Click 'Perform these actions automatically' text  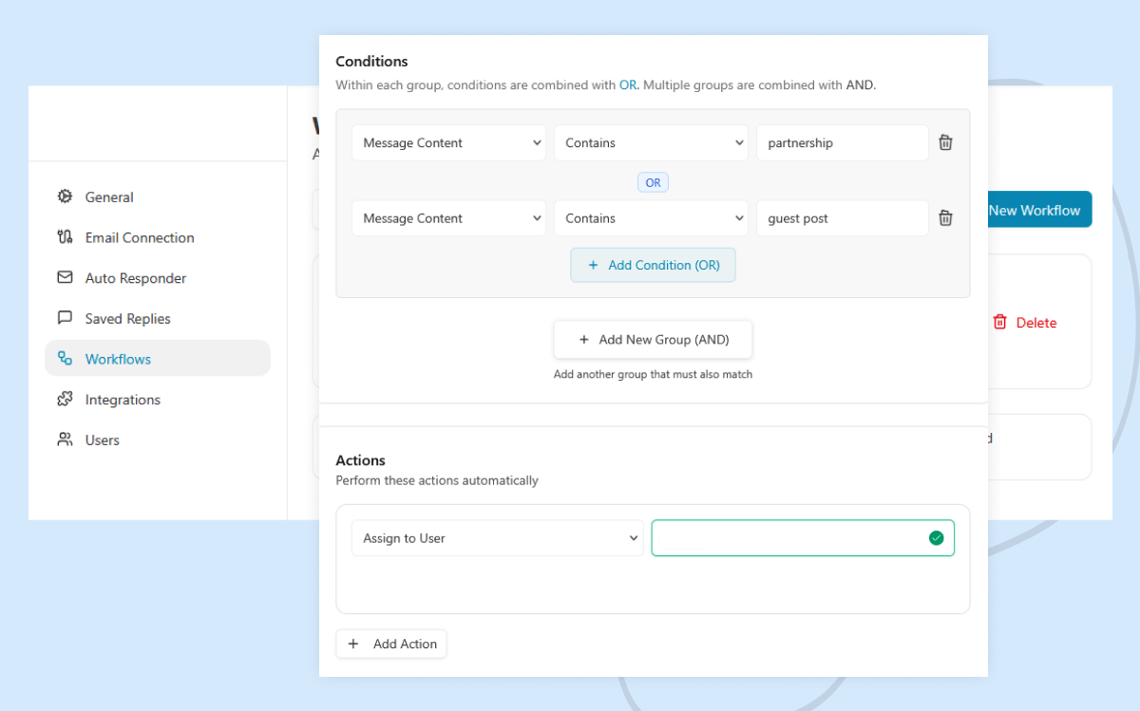pyautogui.click(x=437, y=480)
